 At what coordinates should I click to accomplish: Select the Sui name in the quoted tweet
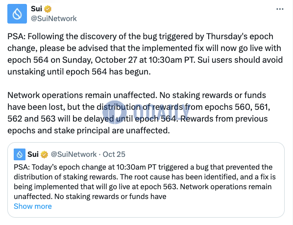click(x=33, y=154)
